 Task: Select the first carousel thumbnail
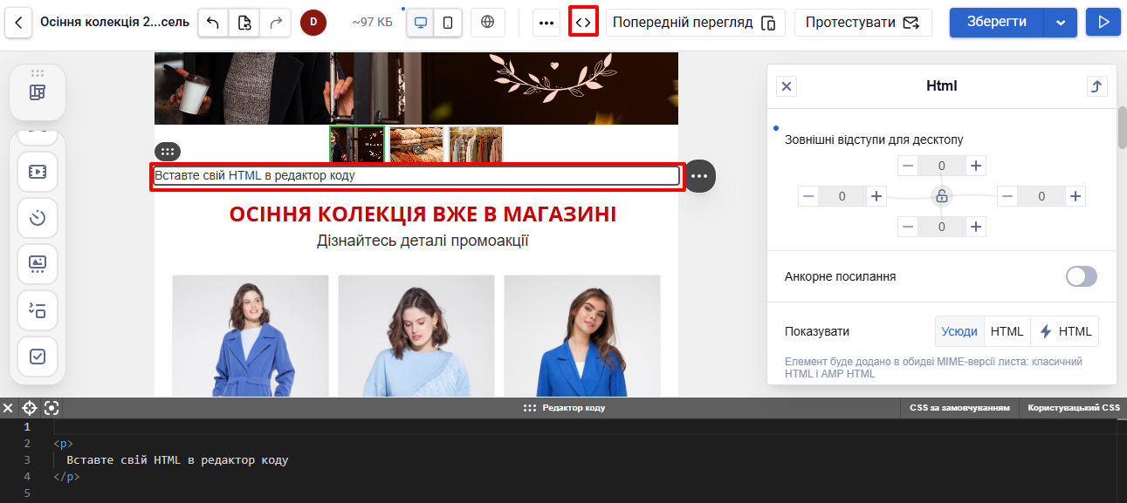[357, 145]
